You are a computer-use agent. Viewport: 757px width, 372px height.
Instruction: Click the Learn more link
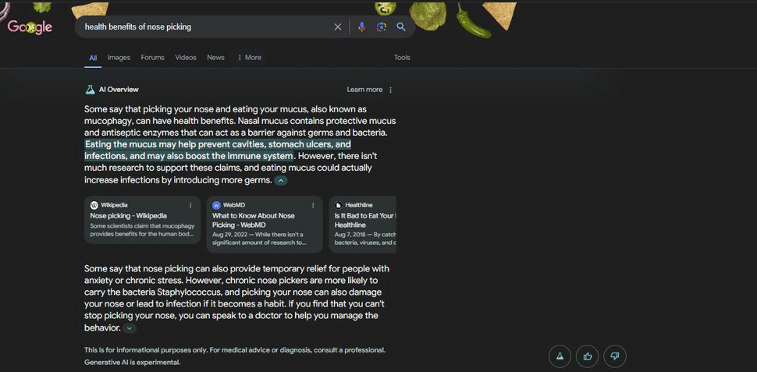pos(364,90)
